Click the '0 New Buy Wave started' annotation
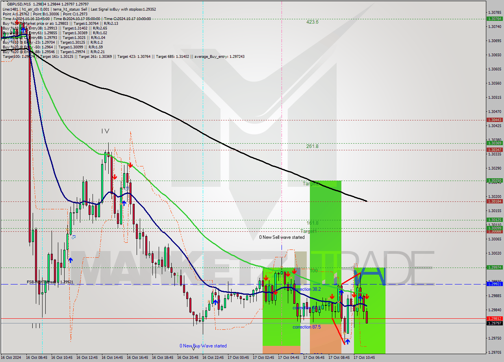This screenshot has width=504, height=362. coord(203,346)
